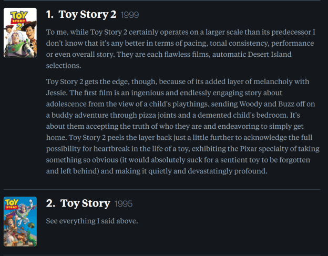
Task: Click the "See everything I said above." text
Action: (92, 221)
